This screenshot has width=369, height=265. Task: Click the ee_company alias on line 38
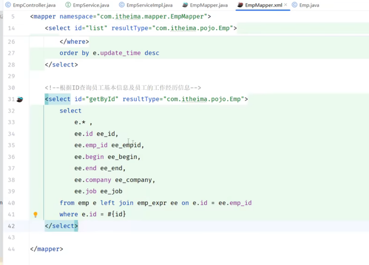[x=134, y=180]
